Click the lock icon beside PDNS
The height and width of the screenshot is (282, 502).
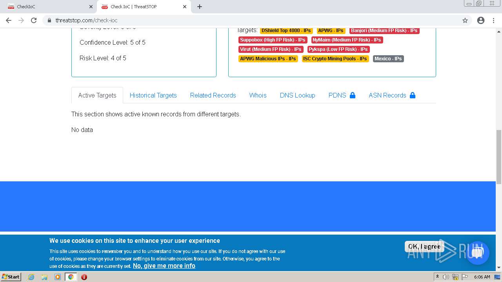(x=352, y=95)
